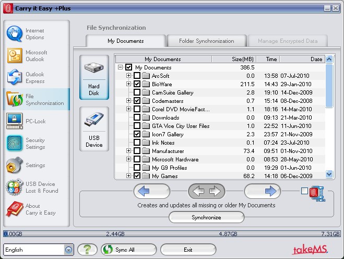Screen dimensions: 344x259
Task: Click the scroll up arrow of folder list
Action: pos(329,59)
